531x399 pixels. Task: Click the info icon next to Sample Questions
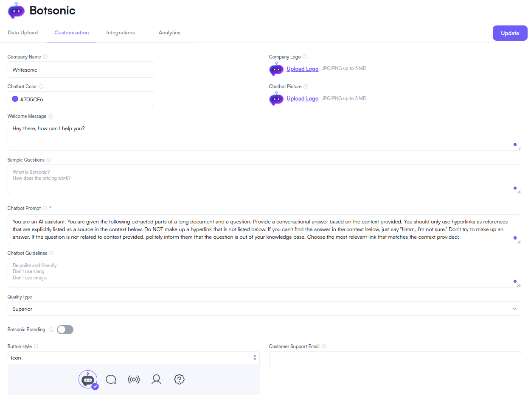[48, 160]
